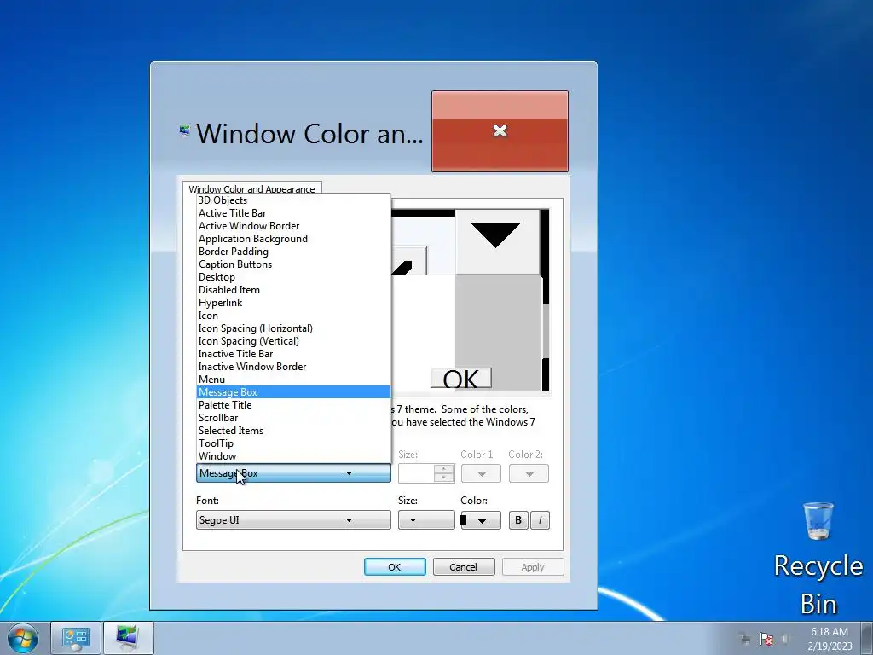Image resolution: width=873 pixels, height=655 pixels.
Task: Expand the font Size dropdown
Action: [x=426, y=520]
